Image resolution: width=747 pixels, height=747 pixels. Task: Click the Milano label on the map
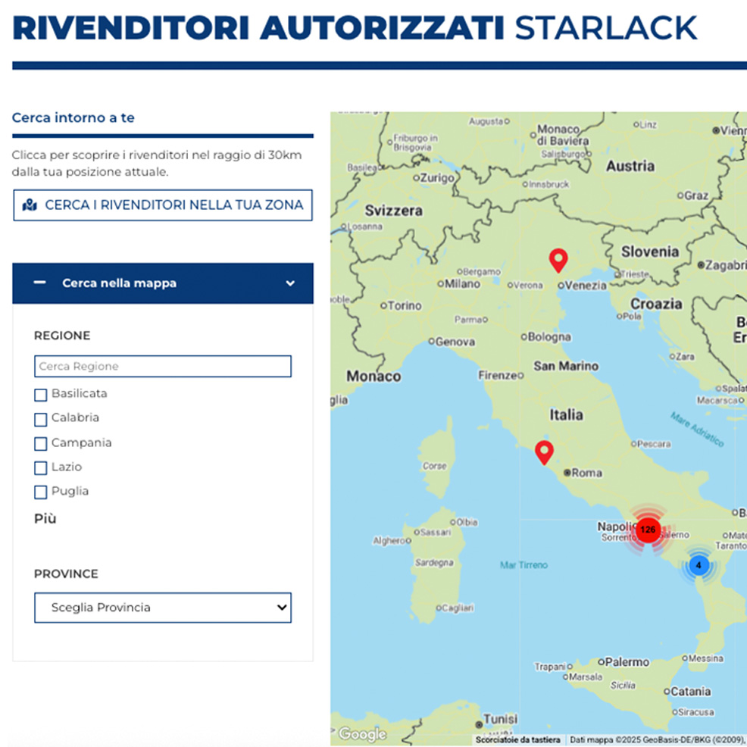tap(462, 284)
